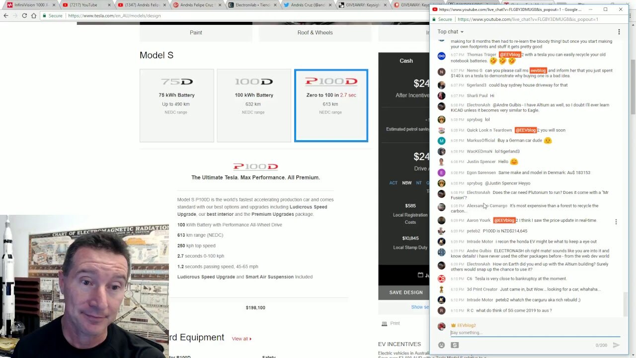Click '250 kph top speed' line
The image size is (636, 358).
click(197, 246)
